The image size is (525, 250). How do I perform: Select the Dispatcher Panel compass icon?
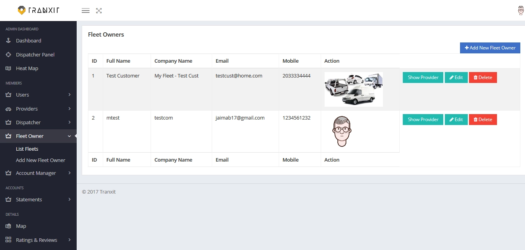[8, 55]
